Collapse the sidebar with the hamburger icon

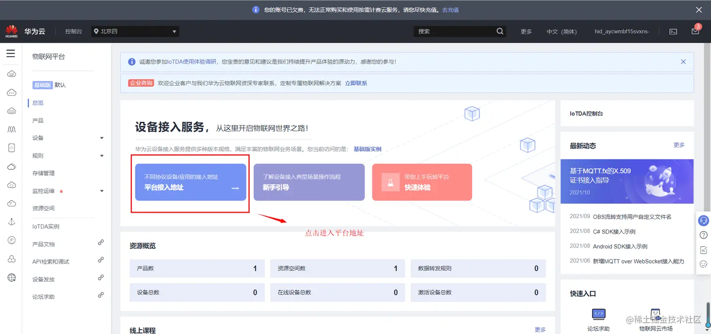tap(11, 53)
